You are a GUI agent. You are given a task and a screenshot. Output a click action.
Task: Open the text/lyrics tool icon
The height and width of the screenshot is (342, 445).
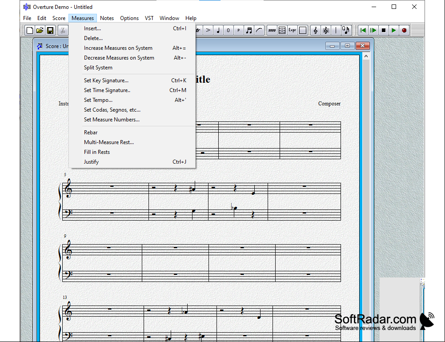(282, 30)
